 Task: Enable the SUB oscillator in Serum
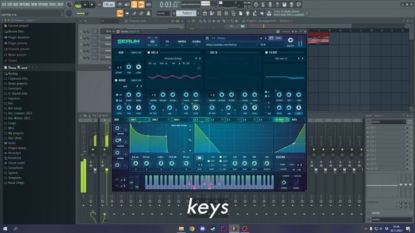[116, 52]
